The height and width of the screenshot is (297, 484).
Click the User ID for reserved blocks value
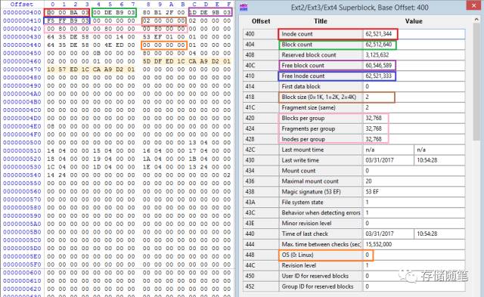click(x=414, y=276)
